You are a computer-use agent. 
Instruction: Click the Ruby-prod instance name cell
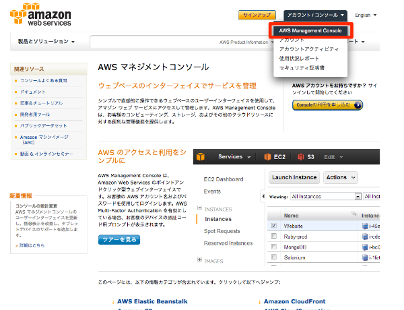(x=296, y=237)
